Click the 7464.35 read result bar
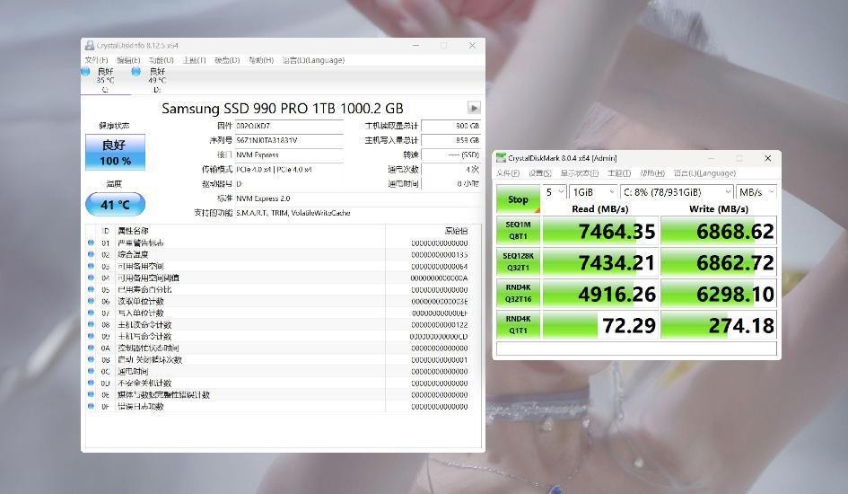The image size is (848, 494). 600,231
